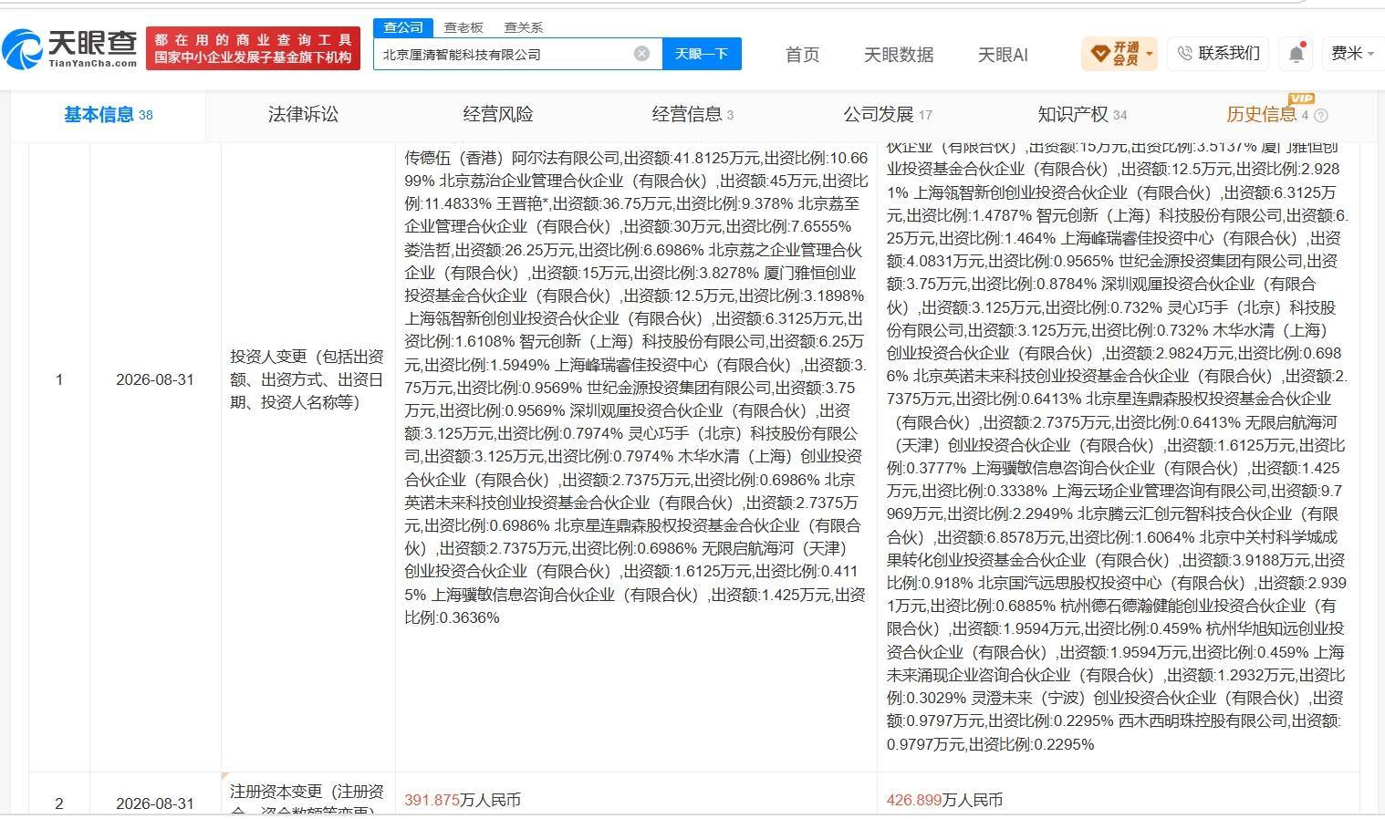Switch to the 查关系 search tab

click(x=524, y=27)
